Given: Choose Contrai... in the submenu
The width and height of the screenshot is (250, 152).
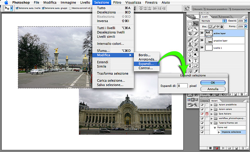Looking at the screenshot, I should point(146,68).
